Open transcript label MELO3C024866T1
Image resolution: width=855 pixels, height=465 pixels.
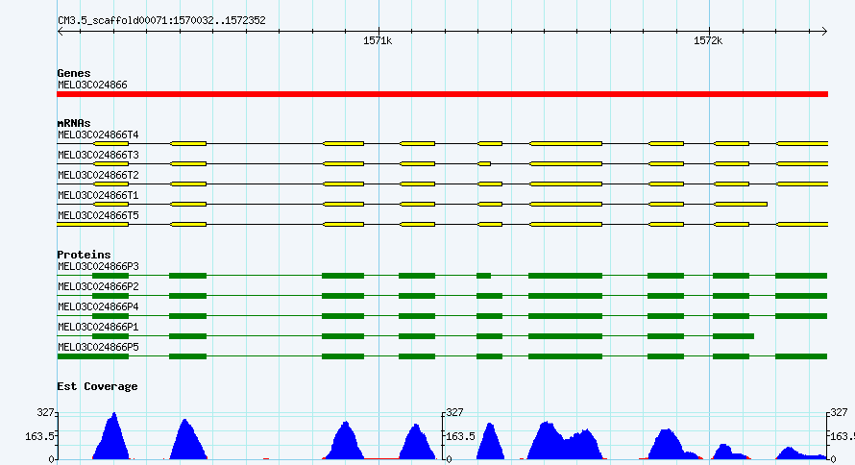pyautogui.click(x=98, y=195)
